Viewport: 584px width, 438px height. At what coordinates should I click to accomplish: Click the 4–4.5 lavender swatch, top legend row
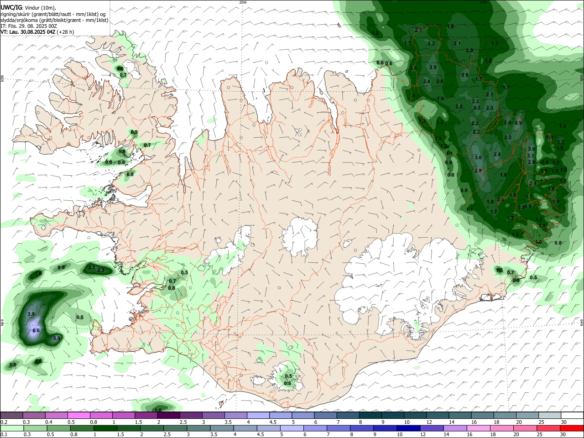point(258,415)
